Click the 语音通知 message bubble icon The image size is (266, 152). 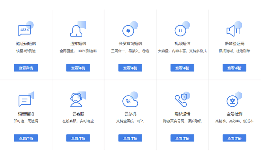pyautogui.click(x=26, y=99)
